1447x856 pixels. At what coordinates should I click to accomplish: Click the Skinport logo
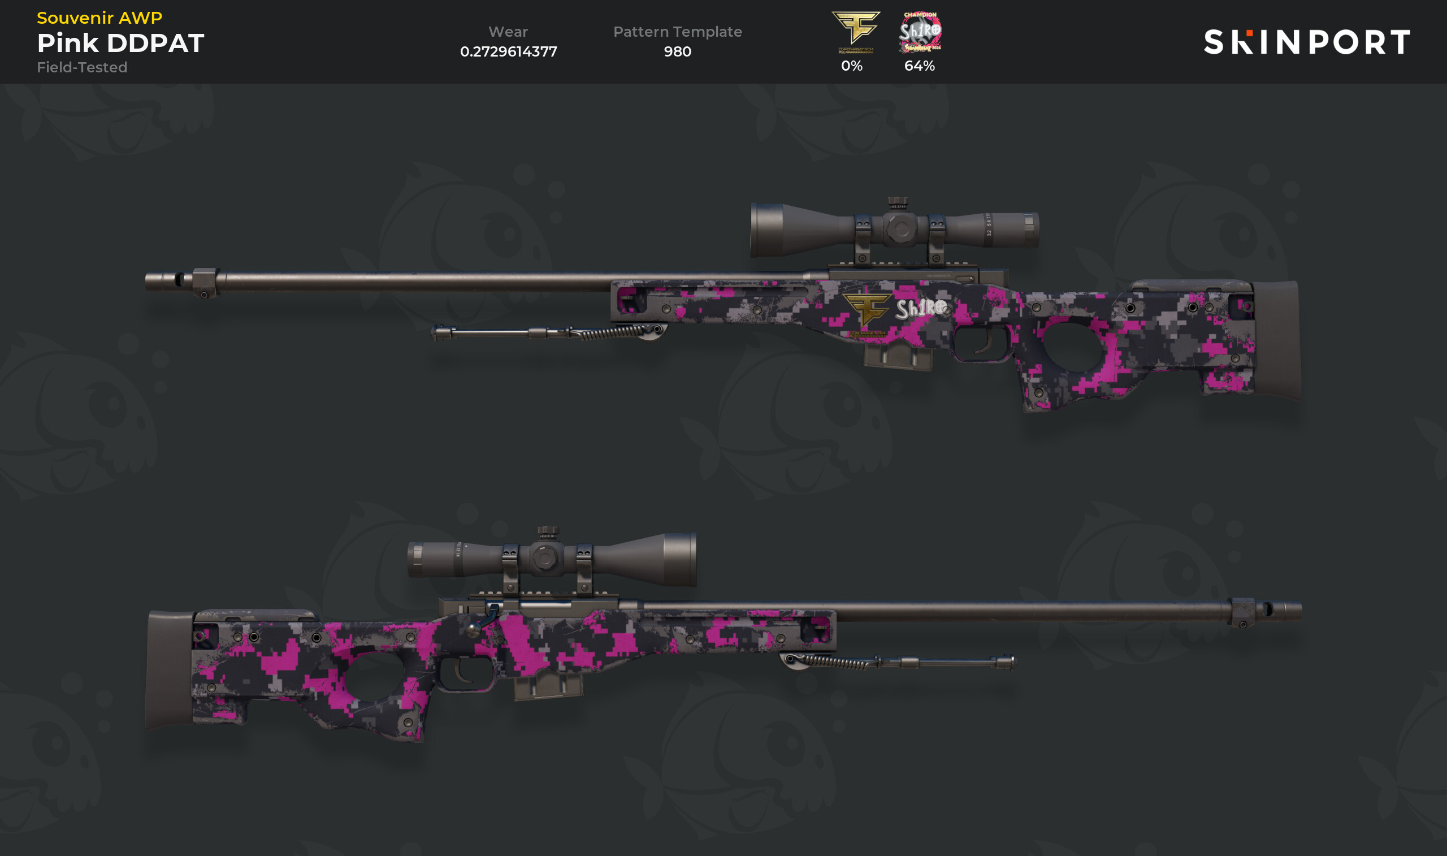coord(1307,42)
